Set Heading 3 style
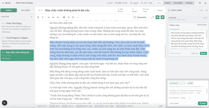 58,17
